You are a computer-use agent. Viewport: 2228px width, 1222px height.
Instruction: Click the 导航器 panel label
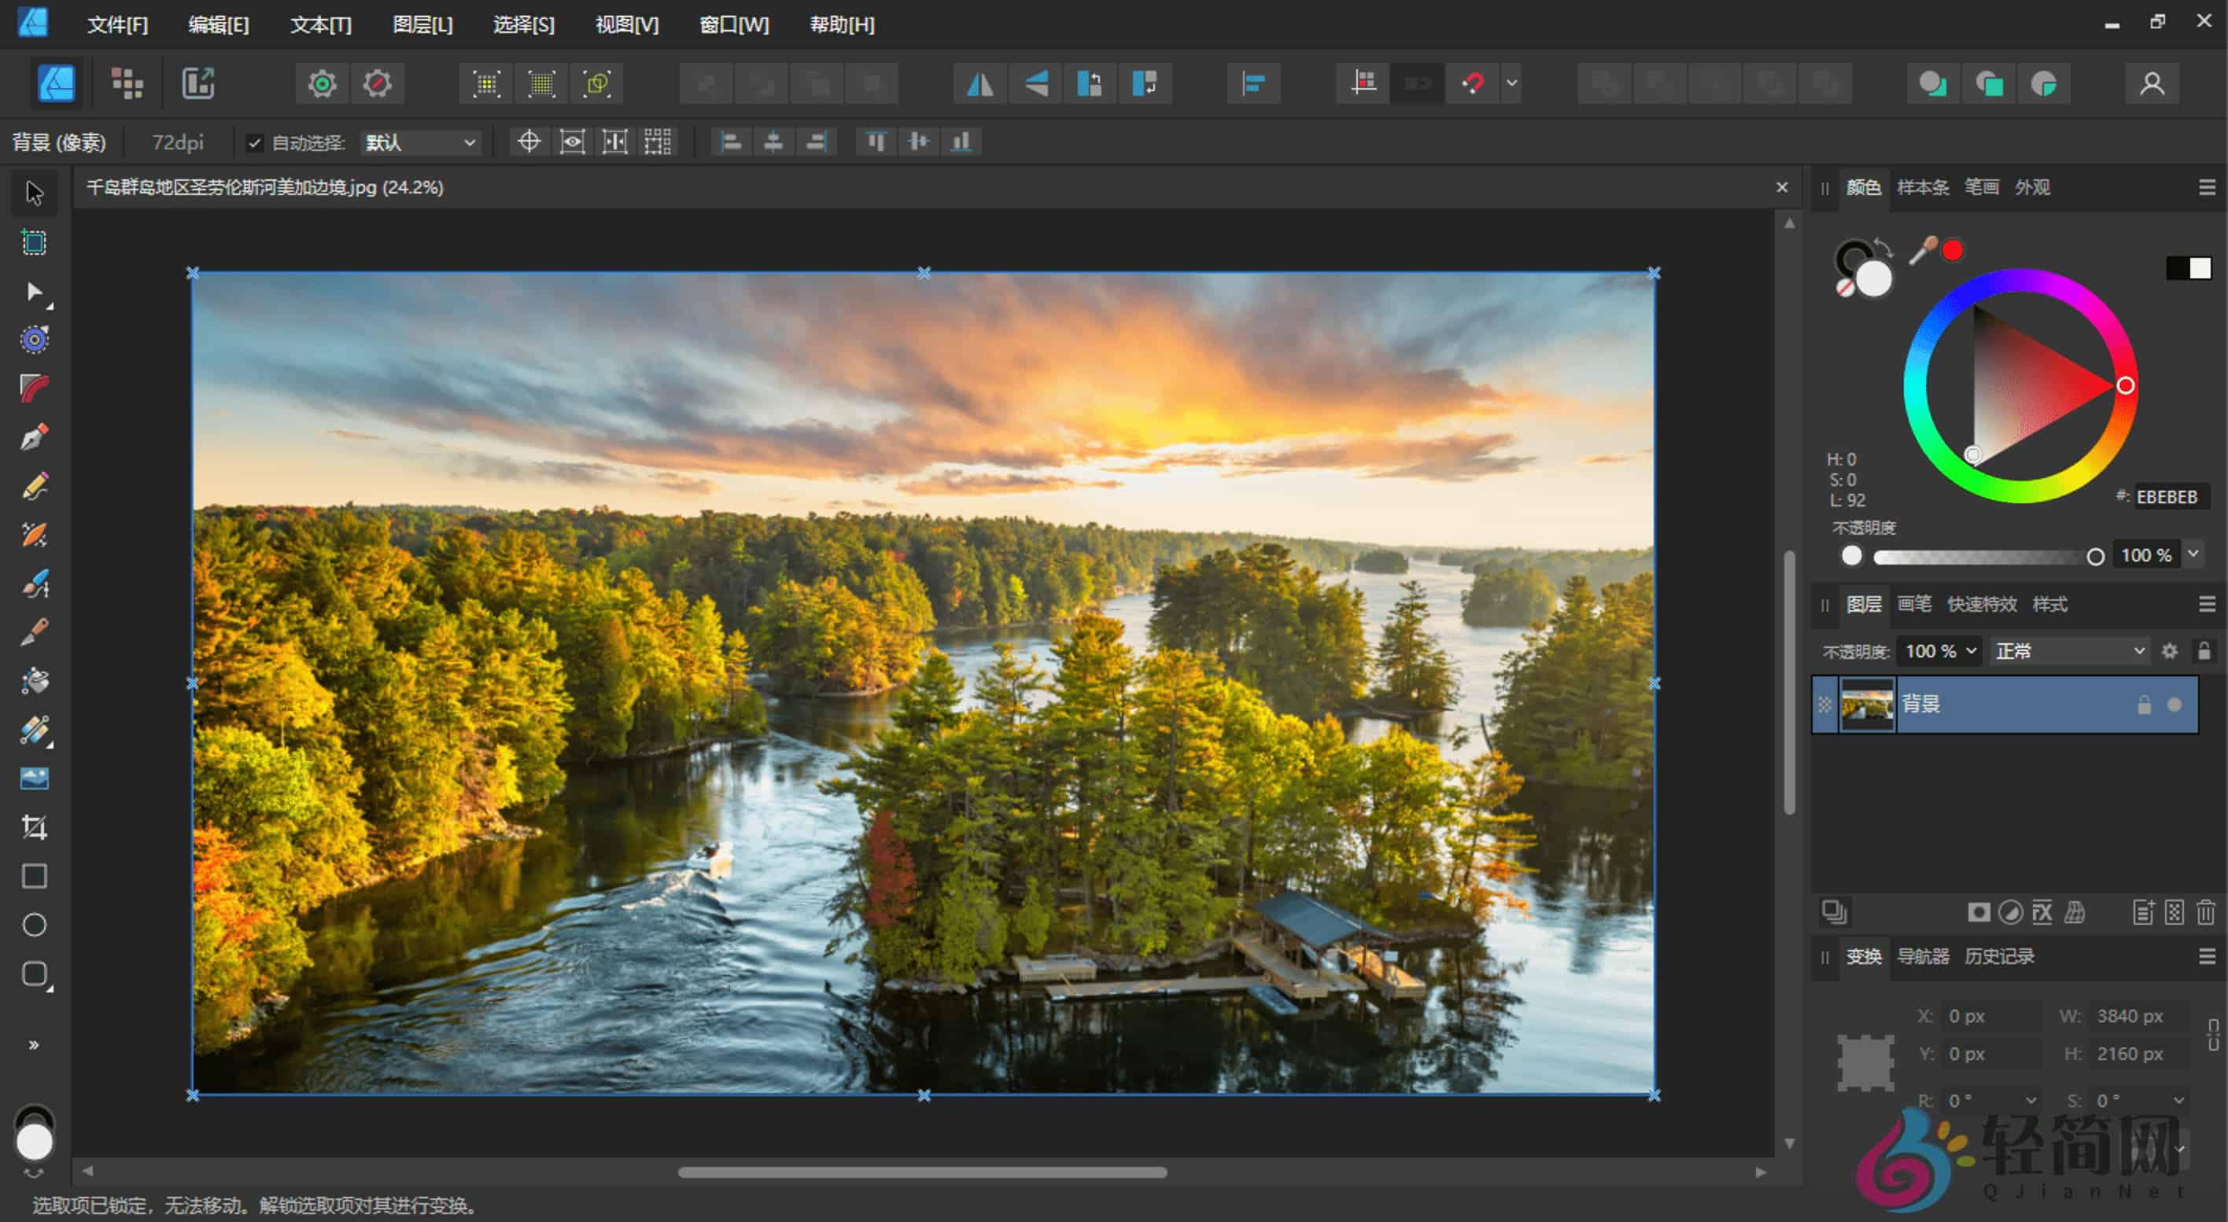tap(1923, 957)
